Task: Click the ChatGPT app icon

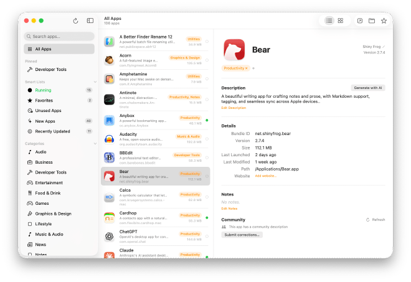Action: coord(110,237)
